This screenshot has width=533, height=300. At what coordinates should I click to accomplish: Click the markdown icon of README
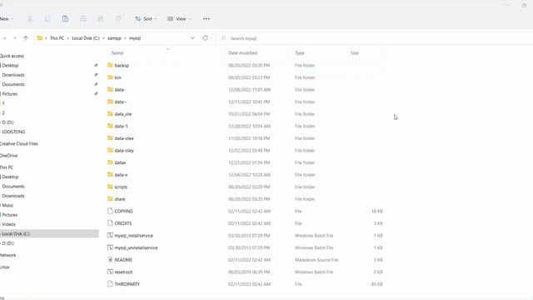pos(110,259)
